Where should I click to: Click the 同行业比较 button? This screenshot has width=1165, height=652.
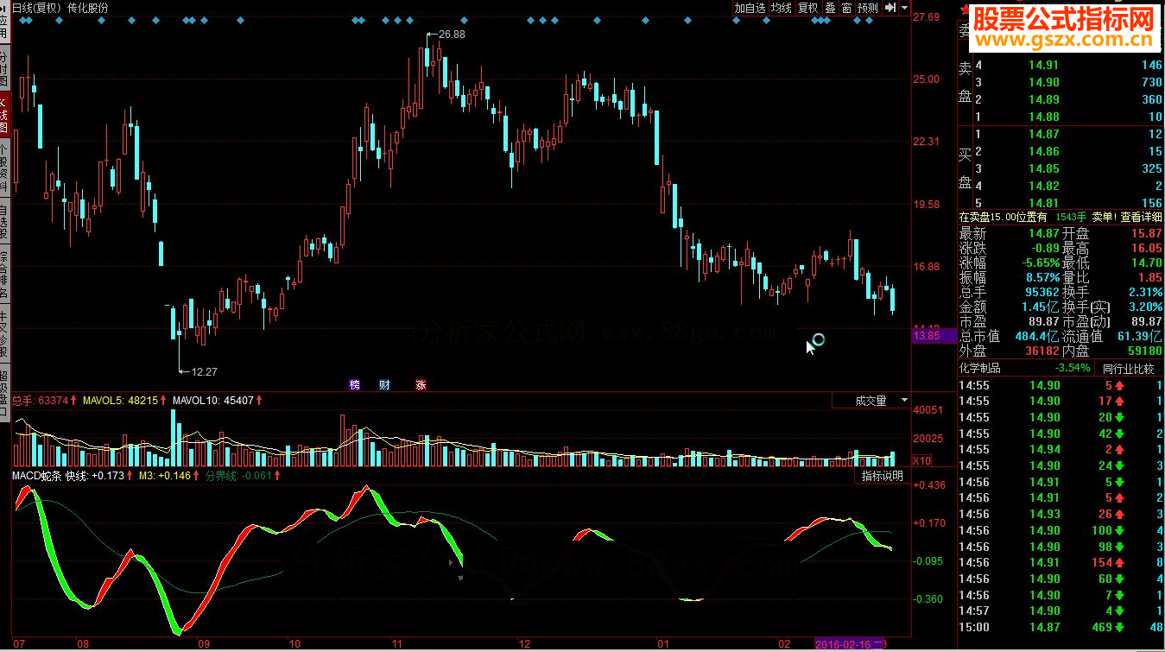[x=1128, y=368]
